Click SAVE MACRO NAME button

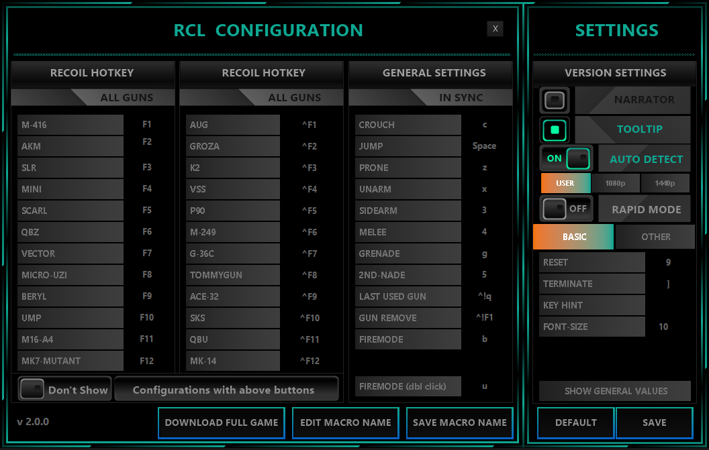pyautogui.click(x=459, y=423)
